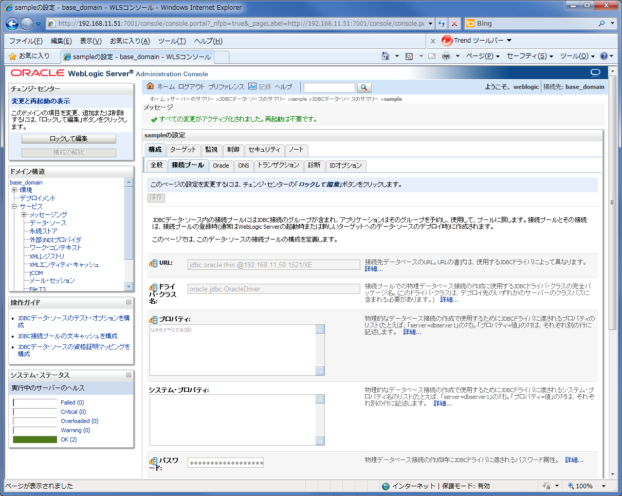Open the プリファレンス link
The image size is (622, 496).
226,87
